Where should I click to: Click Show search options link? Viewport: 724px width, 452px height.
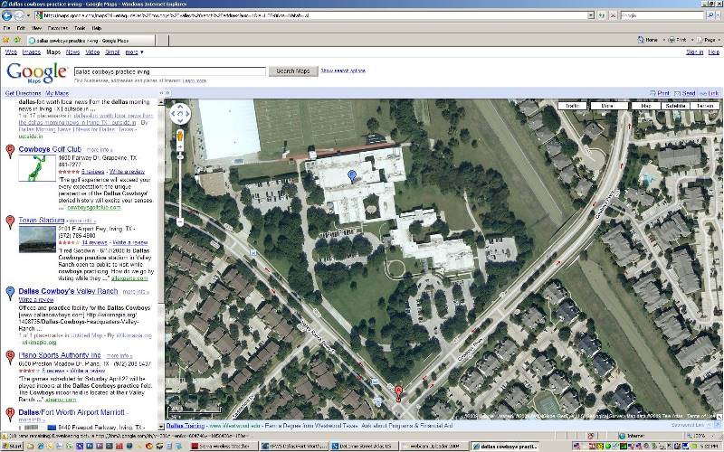pos(343,71)
